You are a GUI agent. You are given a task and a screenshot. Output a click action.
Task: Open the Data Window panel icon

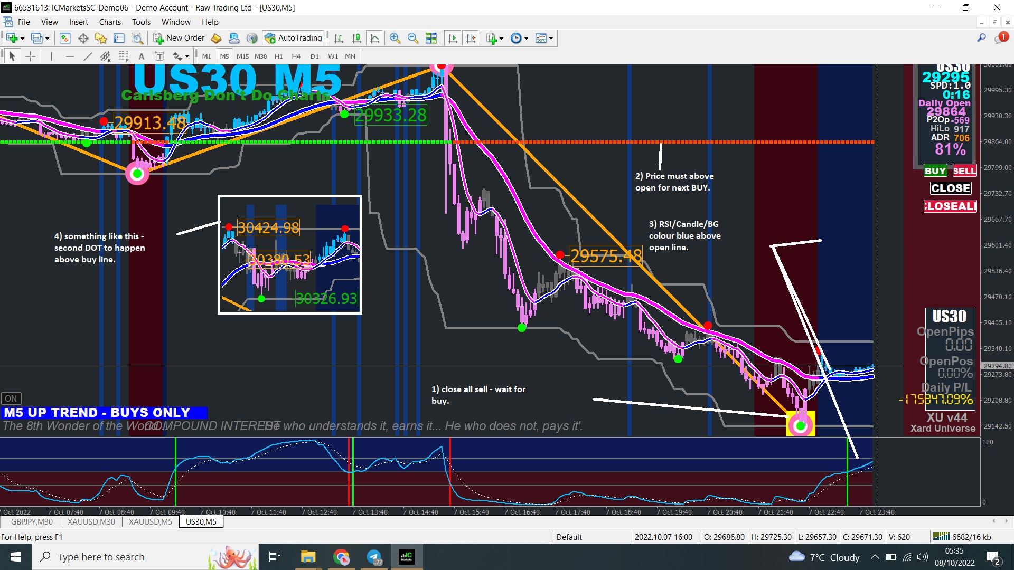coord(83,38)
